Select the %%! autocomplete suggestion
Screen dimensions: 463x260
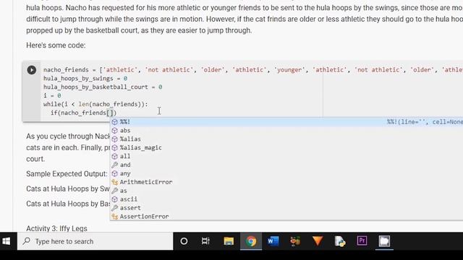(286, 122)
